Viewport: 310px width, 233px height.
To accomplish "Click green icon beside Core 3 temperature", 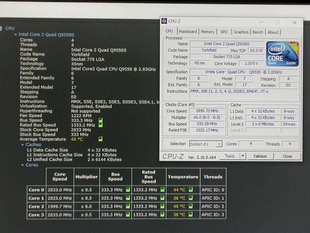I will (191, 215).
